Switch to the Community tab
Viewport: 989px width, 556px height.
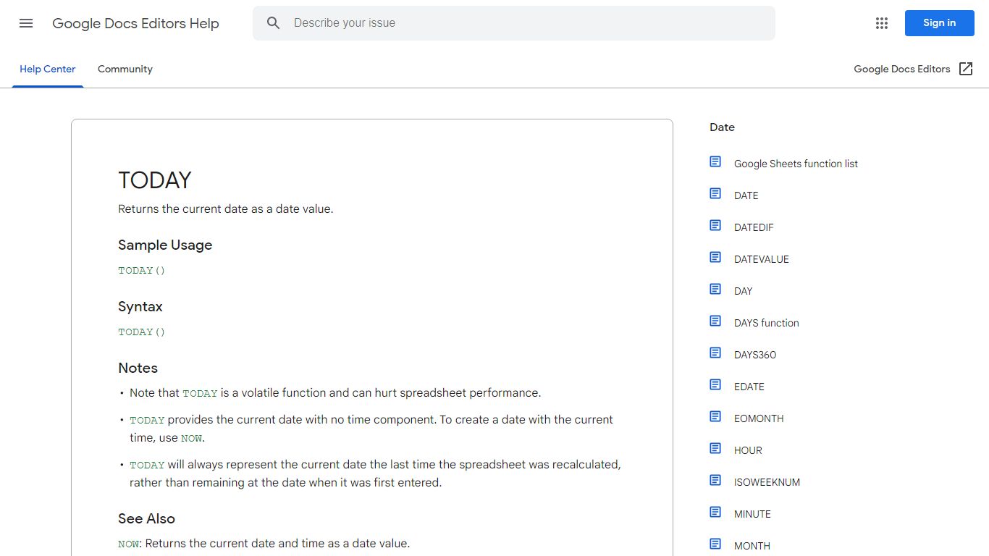point(125,69)
